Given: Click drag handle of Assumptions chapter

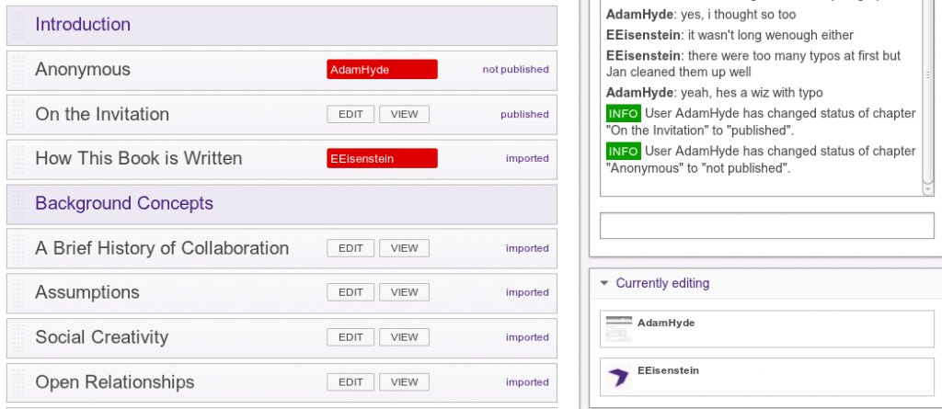Looking at the screenshot, I should pyautogui.click(x=18, y=293).
